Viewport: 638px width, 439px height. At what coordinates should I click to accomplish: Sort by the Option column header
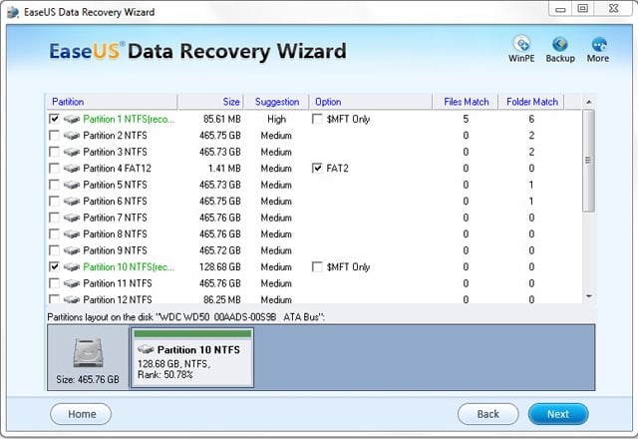(x=371, y=102)
